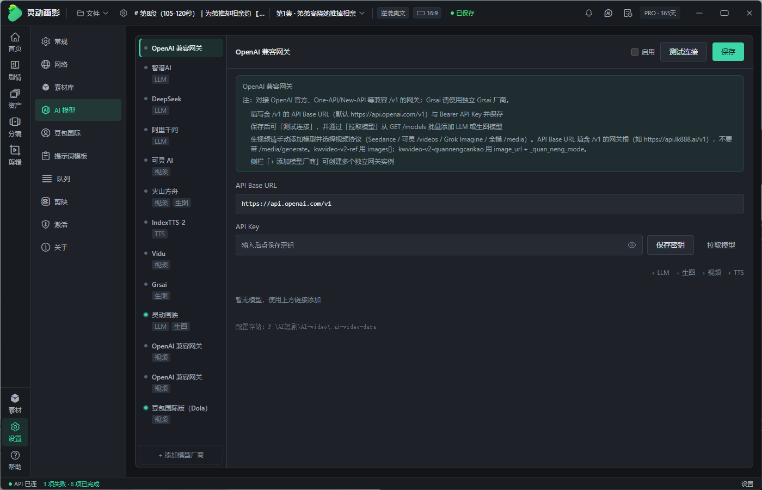The height and width of the screenshot is (490, 762).
Task: Open the 激活 activation page
Action: click(x=78, y=224)
